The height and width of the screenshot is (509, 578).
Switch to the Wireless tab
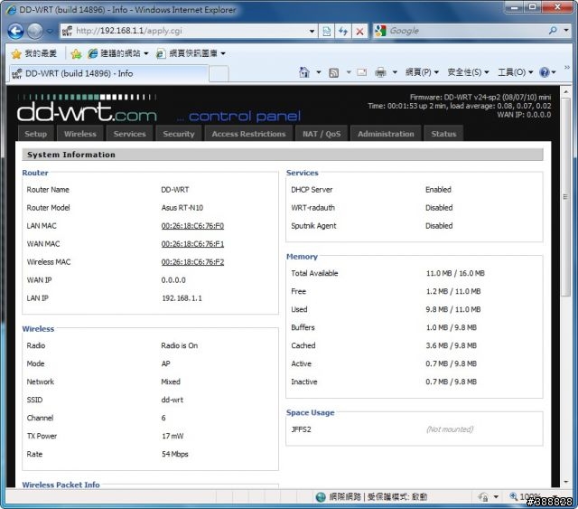pos(80,134)
